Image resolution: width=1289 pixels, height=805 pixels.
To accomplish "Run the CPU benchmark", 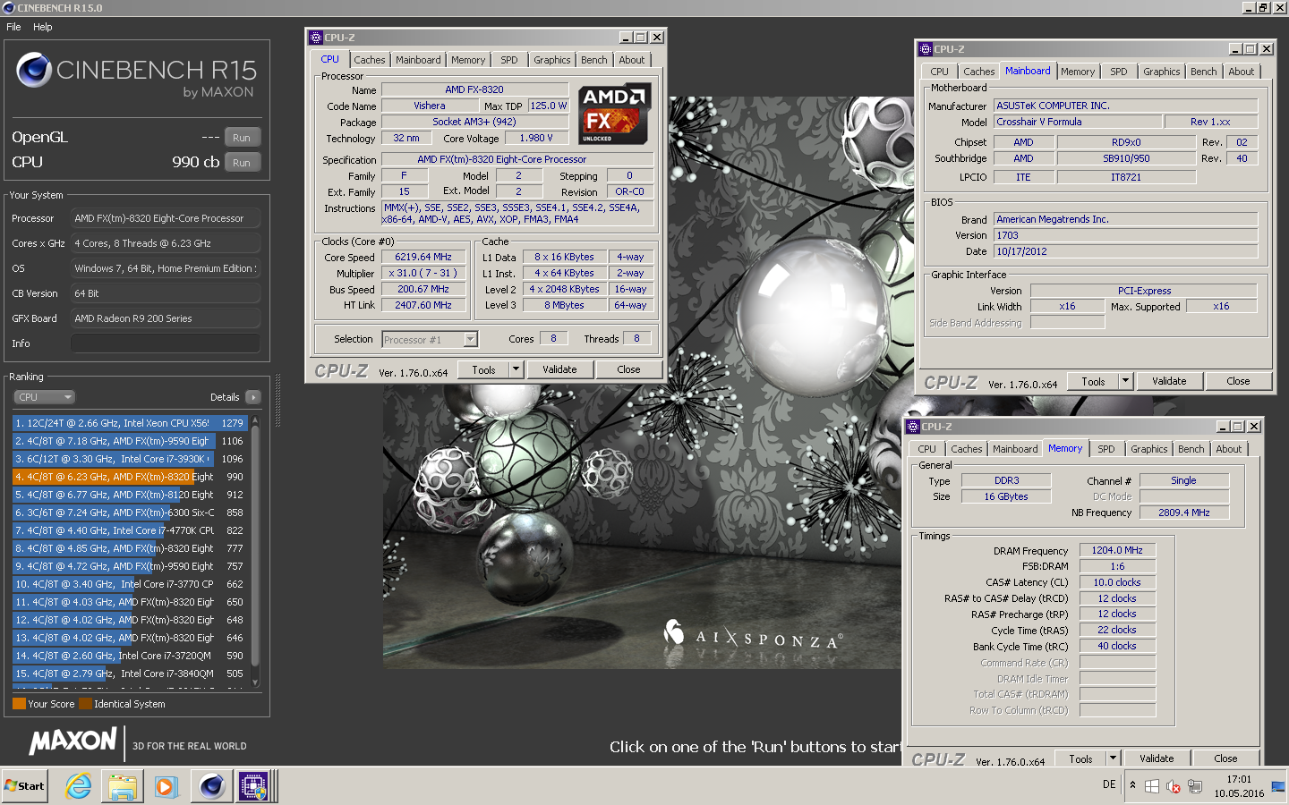I will (242, 163).
